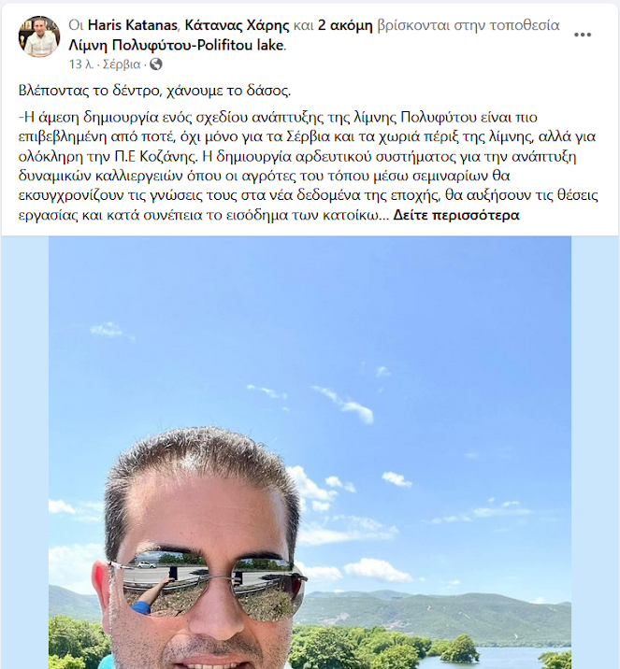
Task: Click the '13 λ.' post timestamp
Action: click(81, 64)
